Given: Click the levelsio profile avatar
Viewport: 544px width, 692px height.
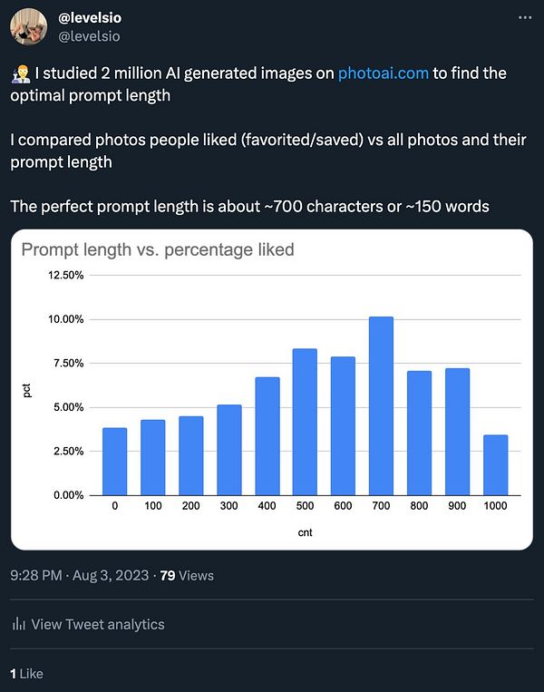Looking at the screenshot, I should coord(29,26).
